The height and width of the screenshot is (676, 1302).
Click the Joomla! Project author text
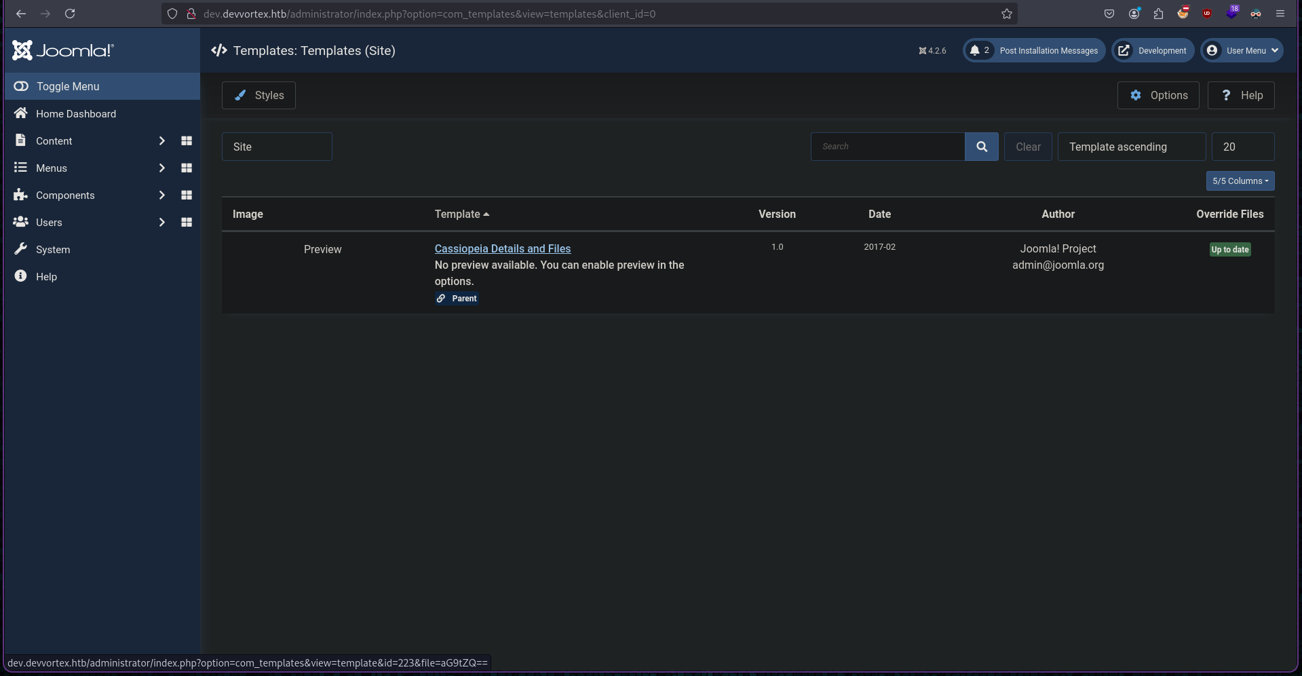pos(1058,248)
